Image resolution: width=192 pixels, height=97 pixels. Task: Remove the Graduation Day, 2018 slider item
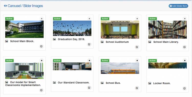coord(89,19)
